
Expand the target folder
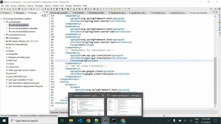(4, 51)
